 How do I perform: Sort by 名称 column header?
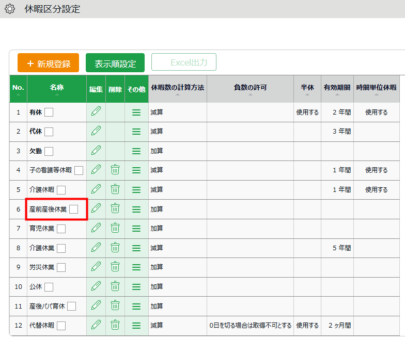coord(57,89)
